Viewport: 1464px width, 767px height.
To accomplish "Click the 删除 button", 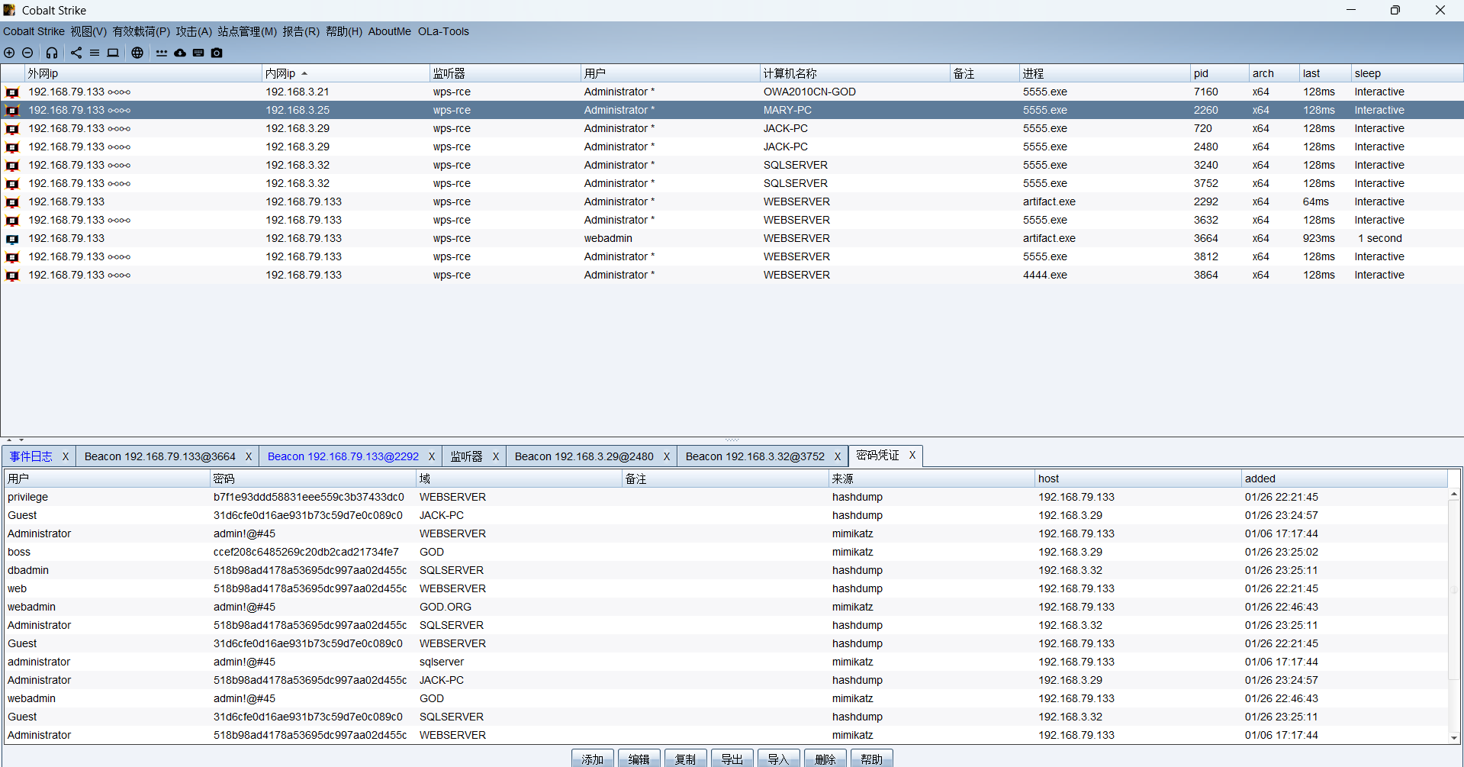I will tap(825, 759).
